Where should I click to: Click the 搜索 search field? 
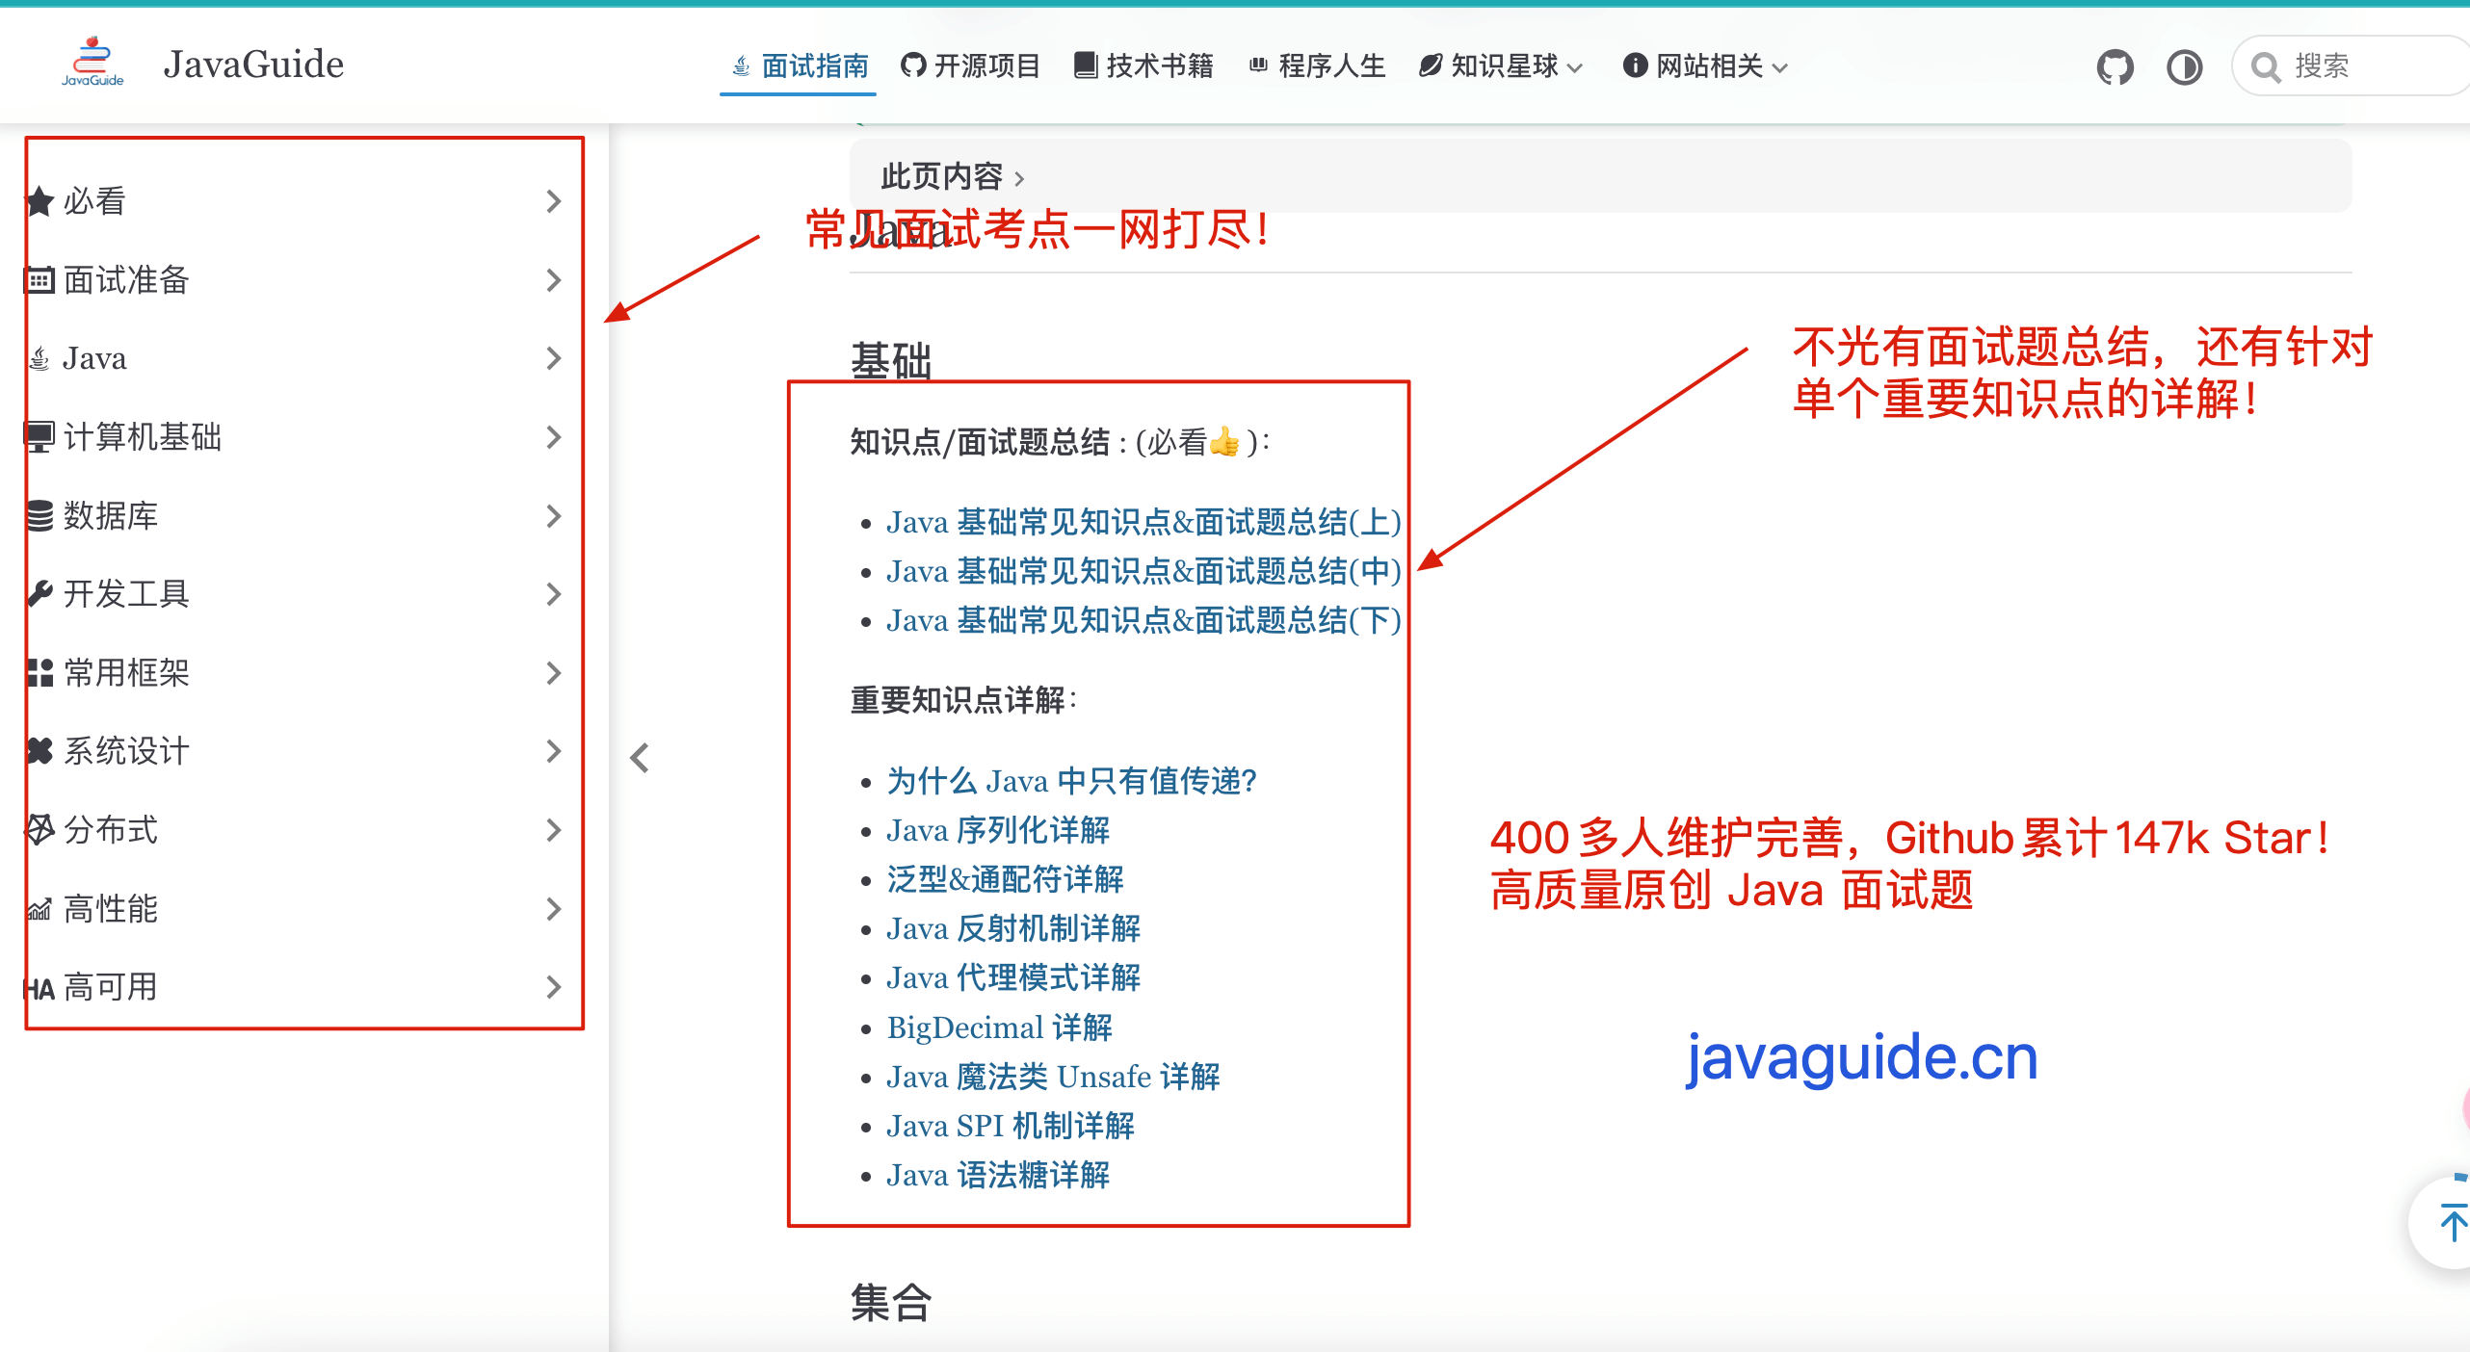(x=2351, y=66)
